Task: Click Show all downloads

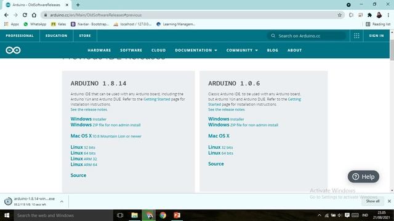Action: tap(372, 201)
